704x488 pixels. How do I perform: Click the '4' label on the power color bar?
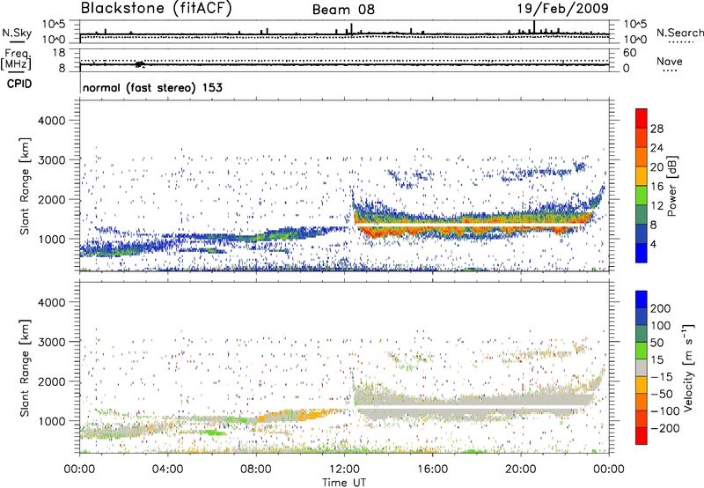653,244
